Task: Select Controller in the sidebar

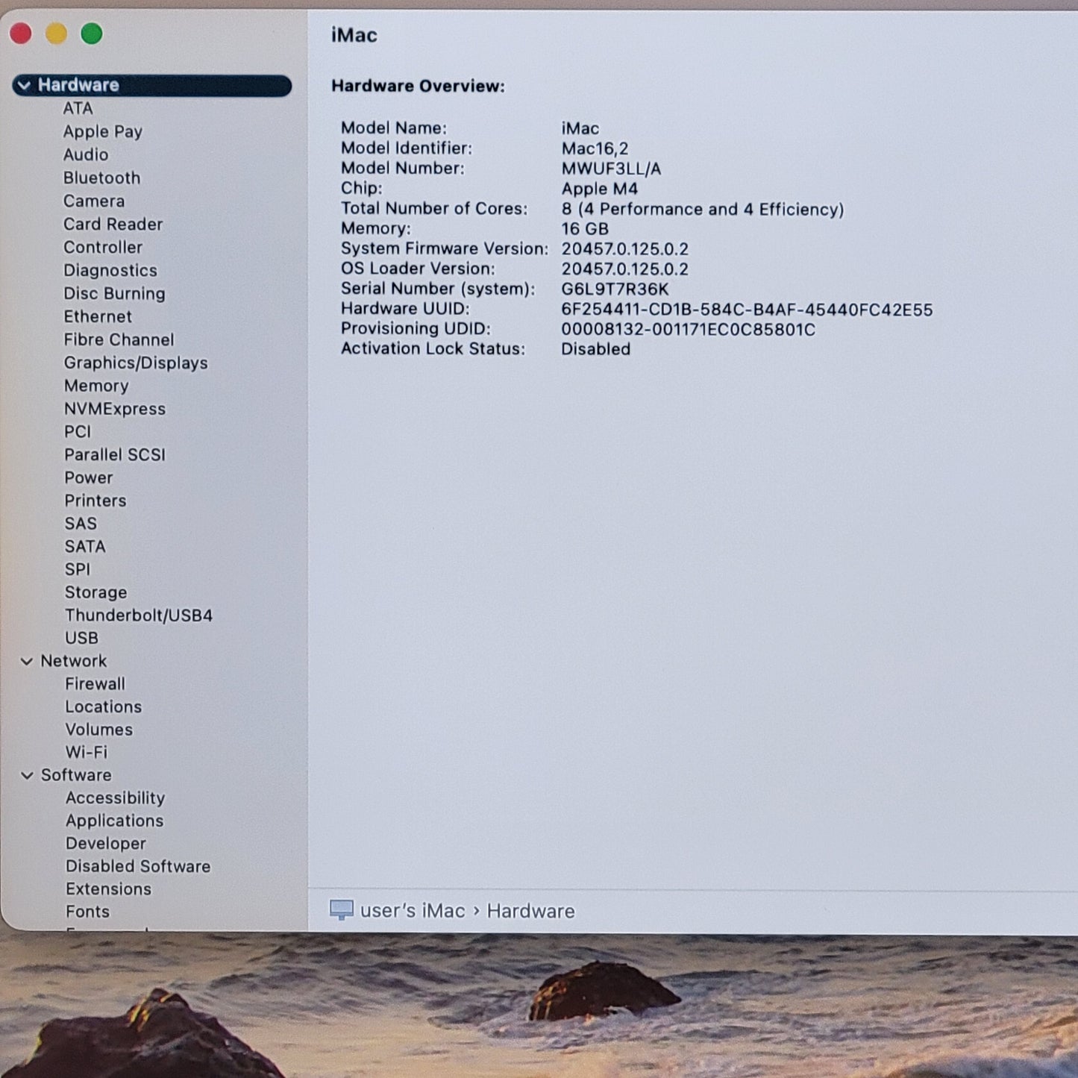Action: (103, 247)
